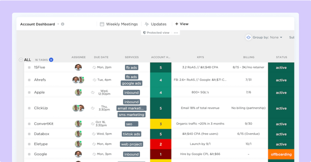
Task: Click the recurring icon beside Tue, 4pm
Action: point(95,80)
